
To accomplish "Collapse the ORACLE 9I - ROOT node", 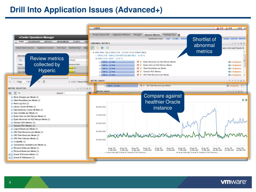I will [96, 59].
